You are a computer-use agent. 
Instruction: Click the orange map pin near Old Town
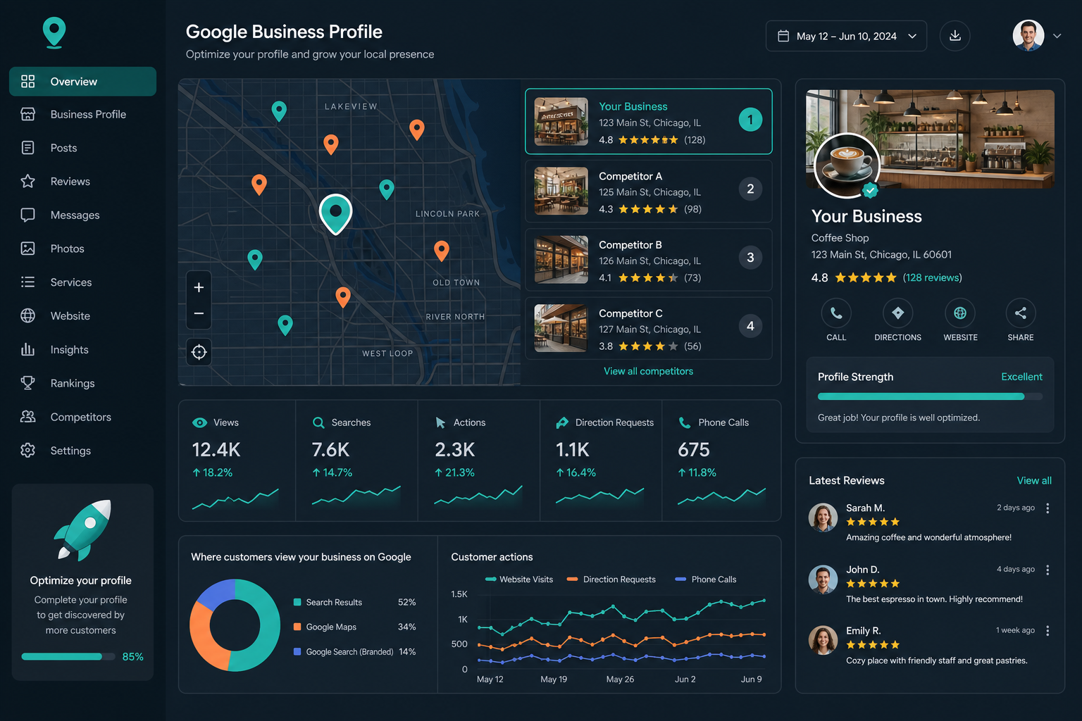click(442, 251)
